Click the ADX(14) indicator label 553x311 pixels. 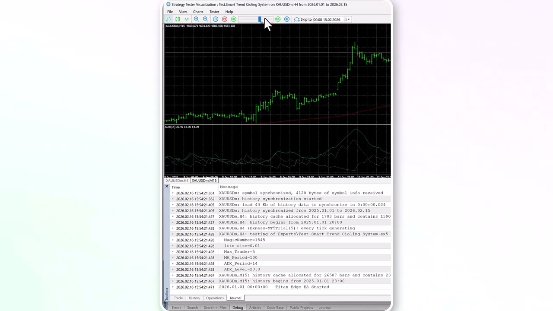pyautogui.click(x=182, y=127)
